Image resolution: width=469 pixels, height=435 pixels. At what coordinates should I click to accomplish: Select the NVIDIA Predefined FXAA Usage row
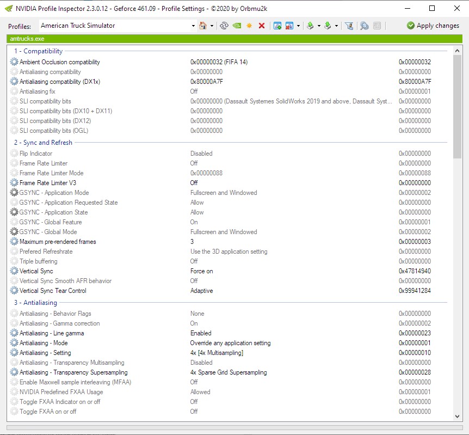227,392
